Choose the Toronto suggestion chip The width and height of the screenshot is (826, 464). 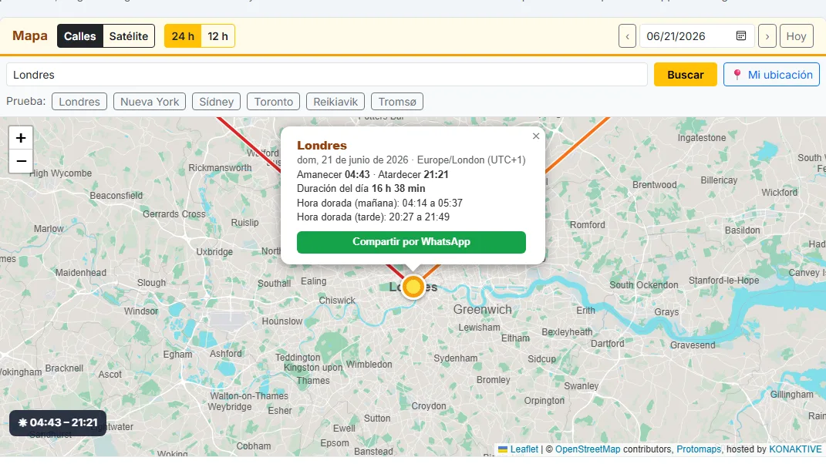point(273,102)
